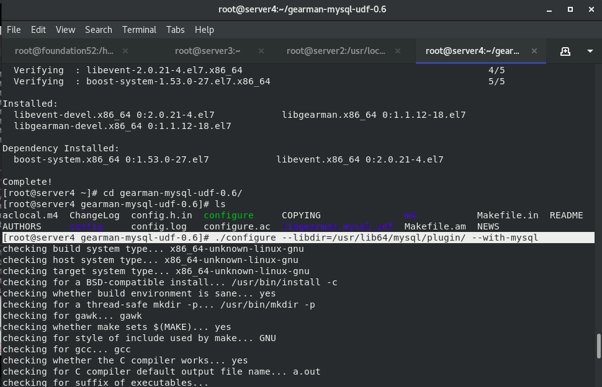Click the config.log file name

coord(158,226)
